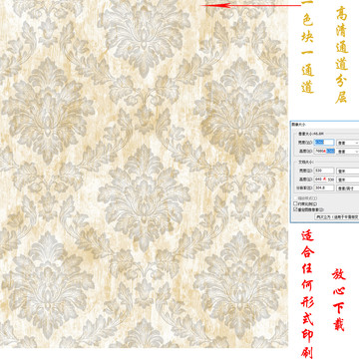The height and width of the screenshot is (359, 359).
Task: Click the red arrow at the top
Action: [250, 5]
